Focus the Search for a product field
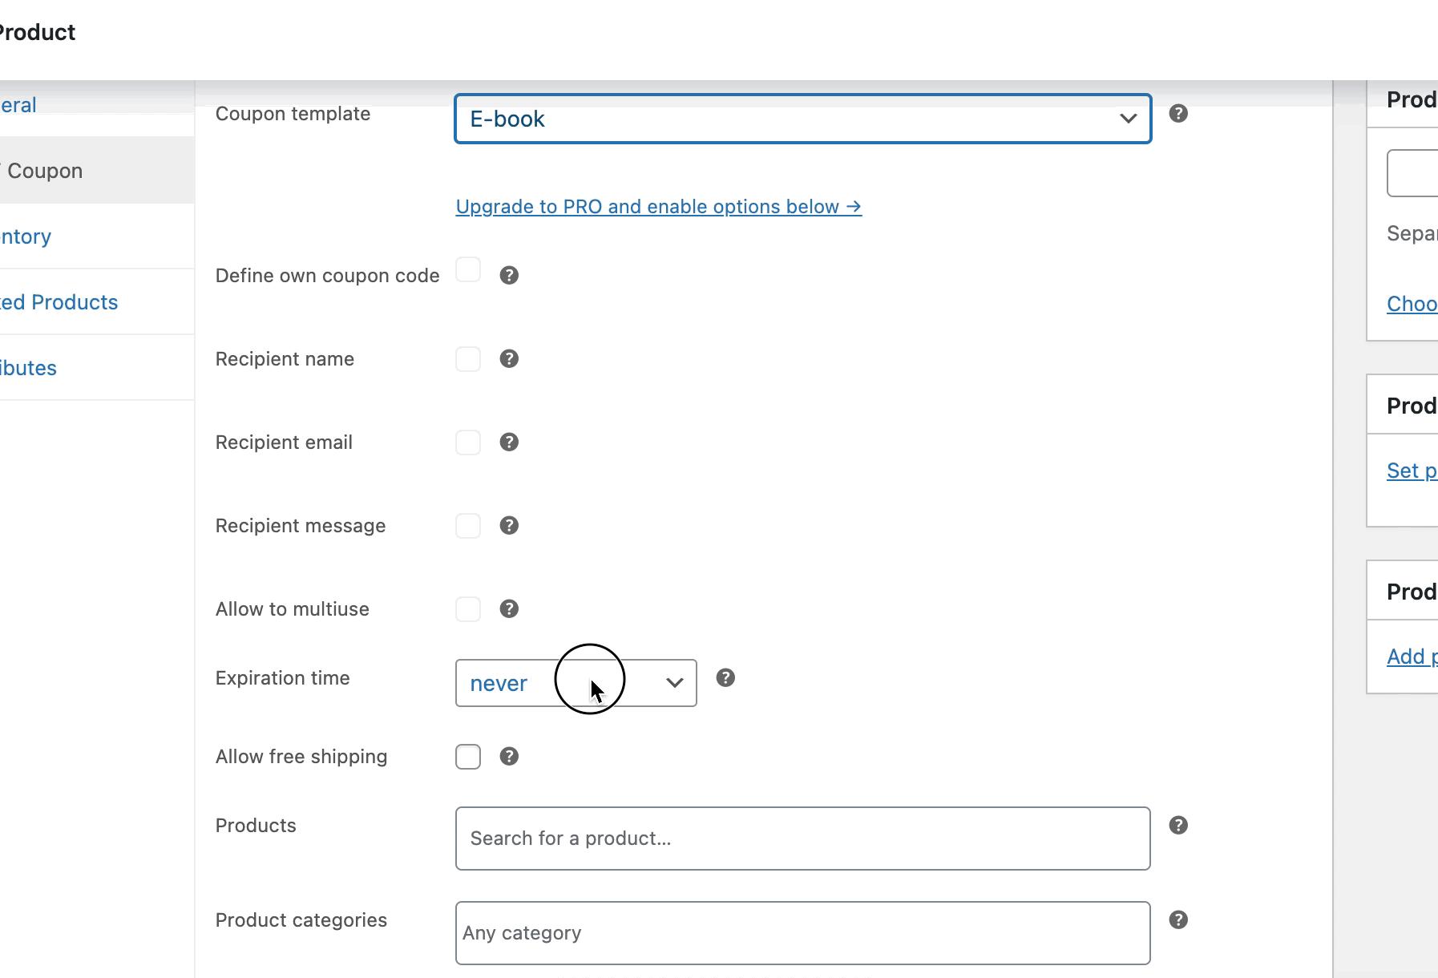 (x=803, y=839)
